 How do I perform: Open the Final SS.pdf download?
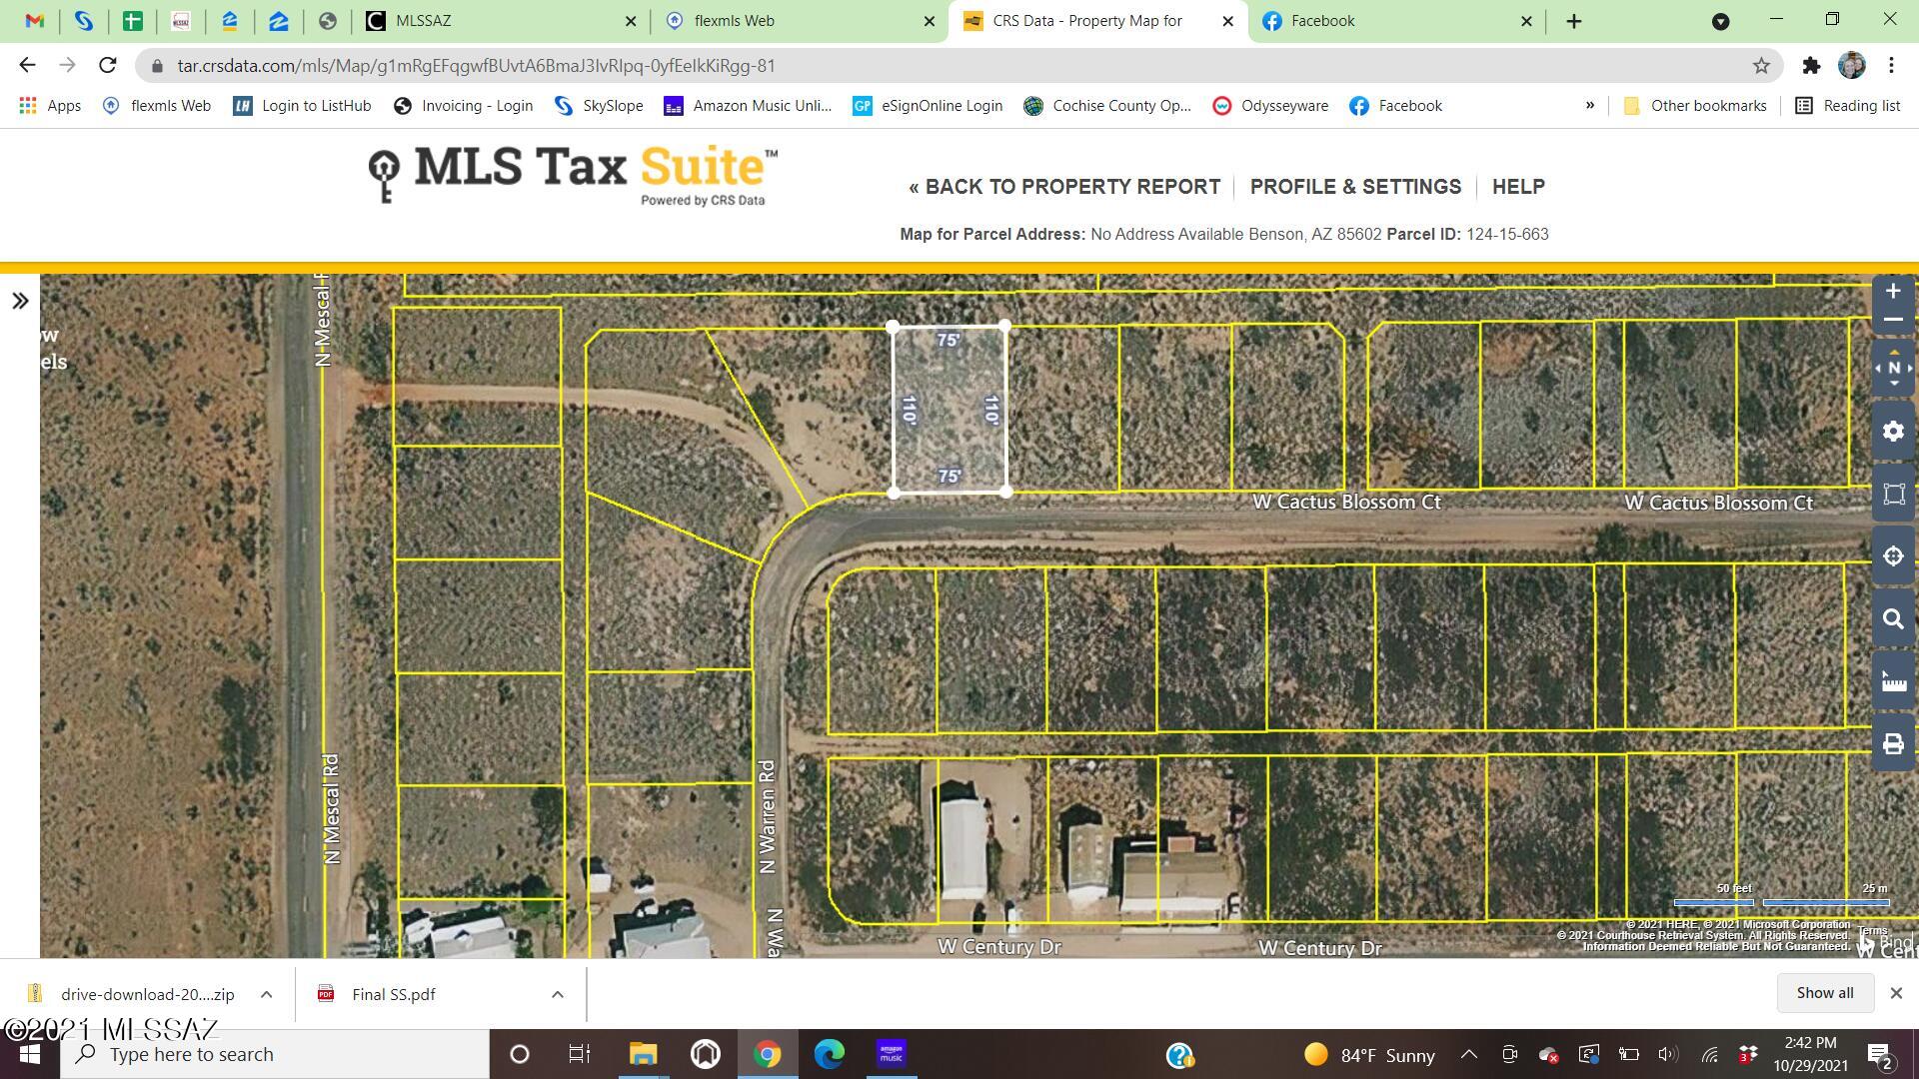pyautogui.click(x=394, y=994)
